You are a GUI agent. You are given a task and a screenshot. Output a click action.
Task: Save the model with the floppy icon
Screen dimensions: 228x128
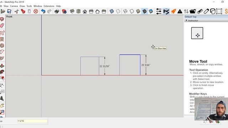(x=9, y=11)
